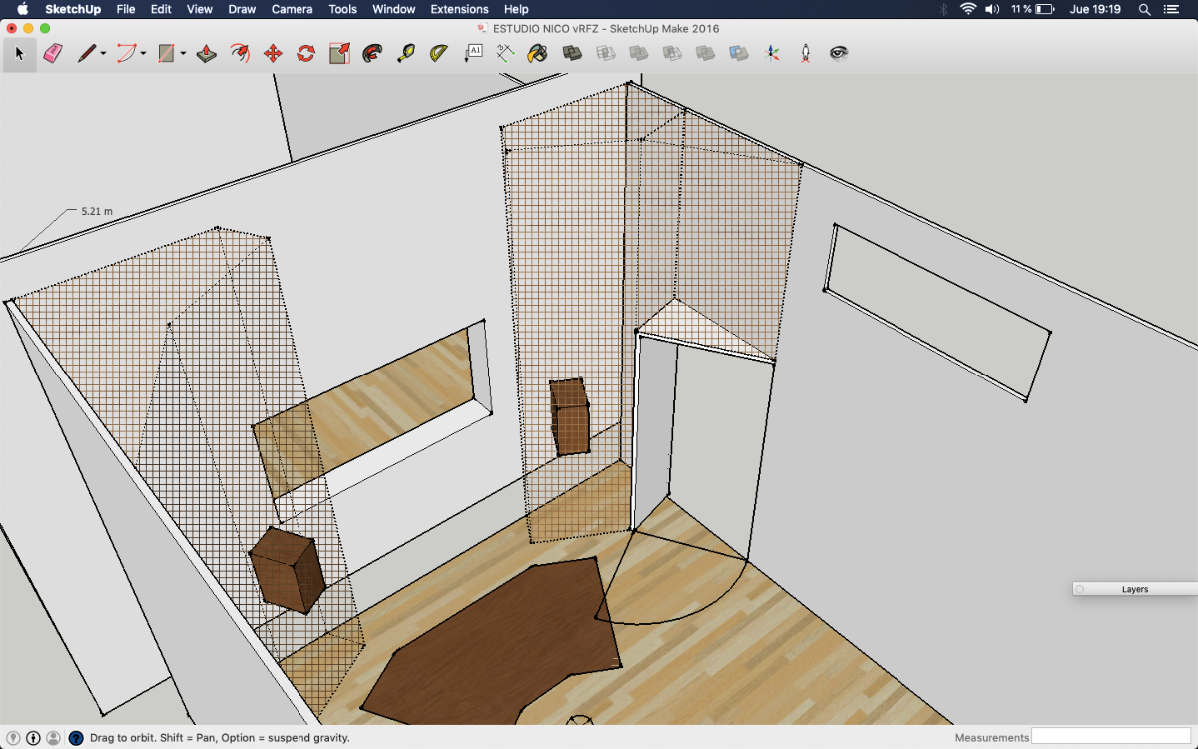Expand the Rectangle shape tool dropdown arrow
The image size is (1198, 749).
pos(183,54)
